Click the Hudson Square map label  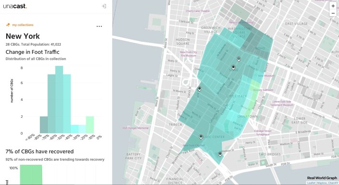tap(183, 41)
